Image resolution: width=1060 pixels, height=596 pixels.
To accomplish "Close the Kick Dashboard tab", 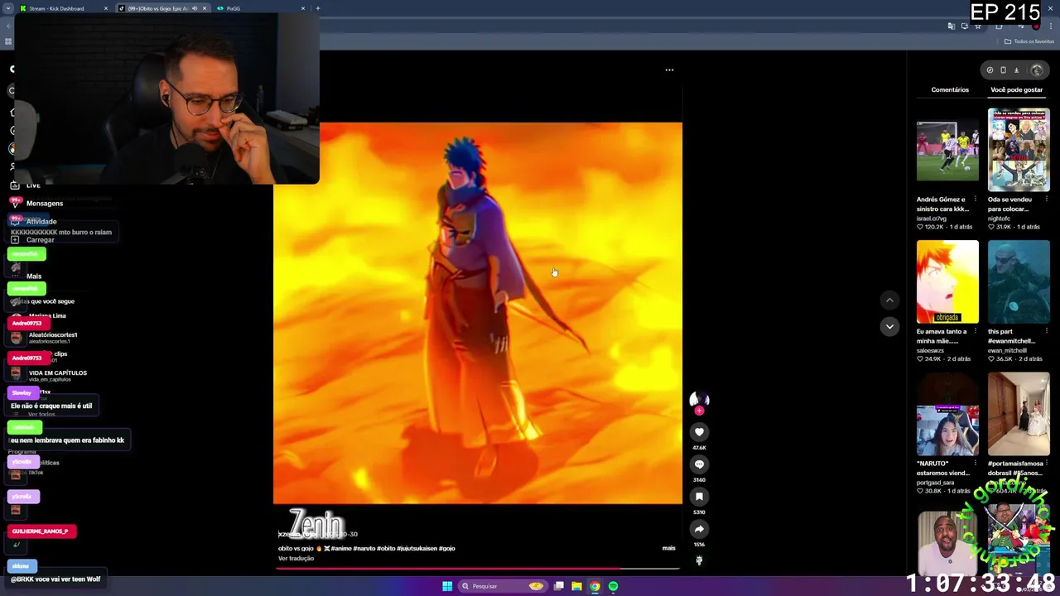I will 106,8.
